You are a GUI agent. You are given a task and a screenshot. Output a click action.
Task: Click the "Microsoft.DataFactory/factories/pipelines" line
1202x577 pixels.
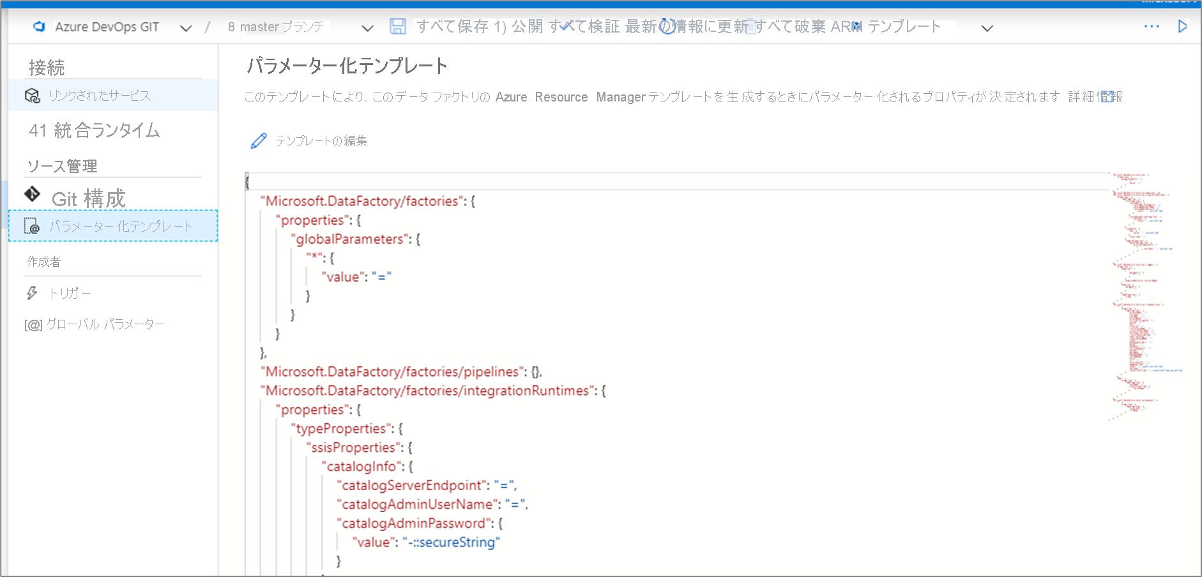coord(402,371)
